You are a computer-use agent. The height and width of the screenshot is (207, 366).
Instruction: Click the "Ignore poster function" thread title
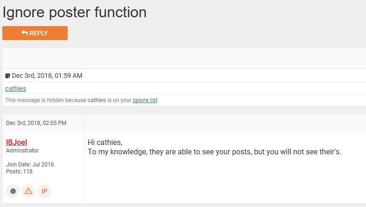click(x=75, y=12)
